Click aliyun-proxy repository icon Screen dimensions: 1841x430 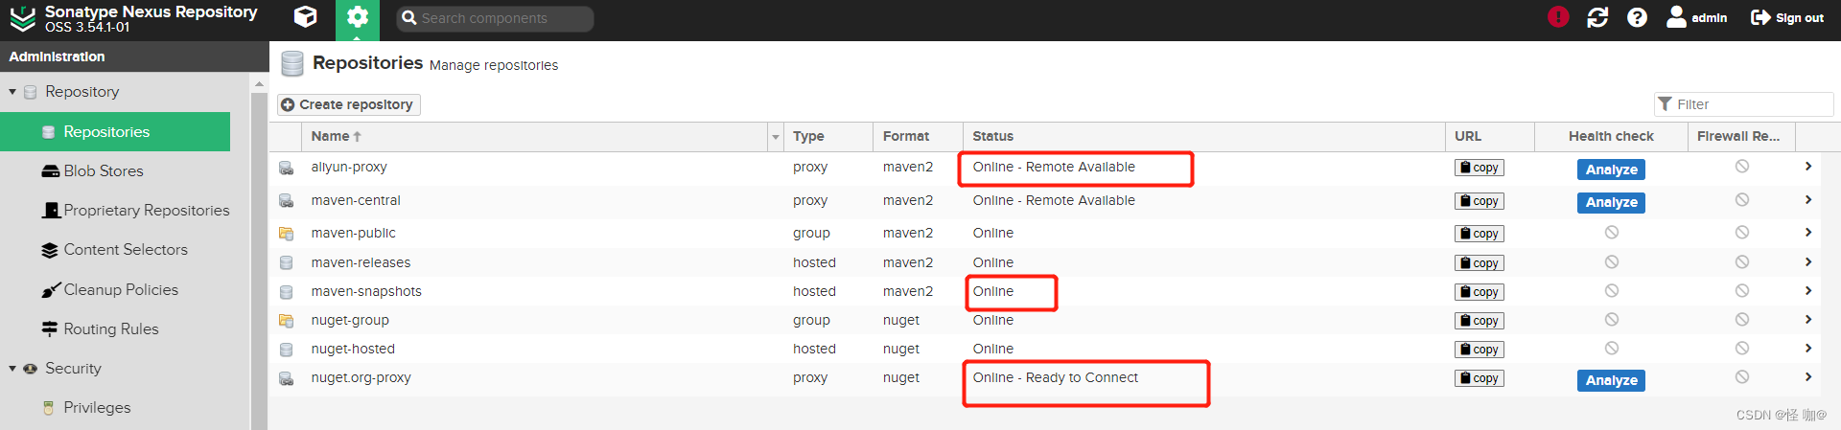pos(286,168)
